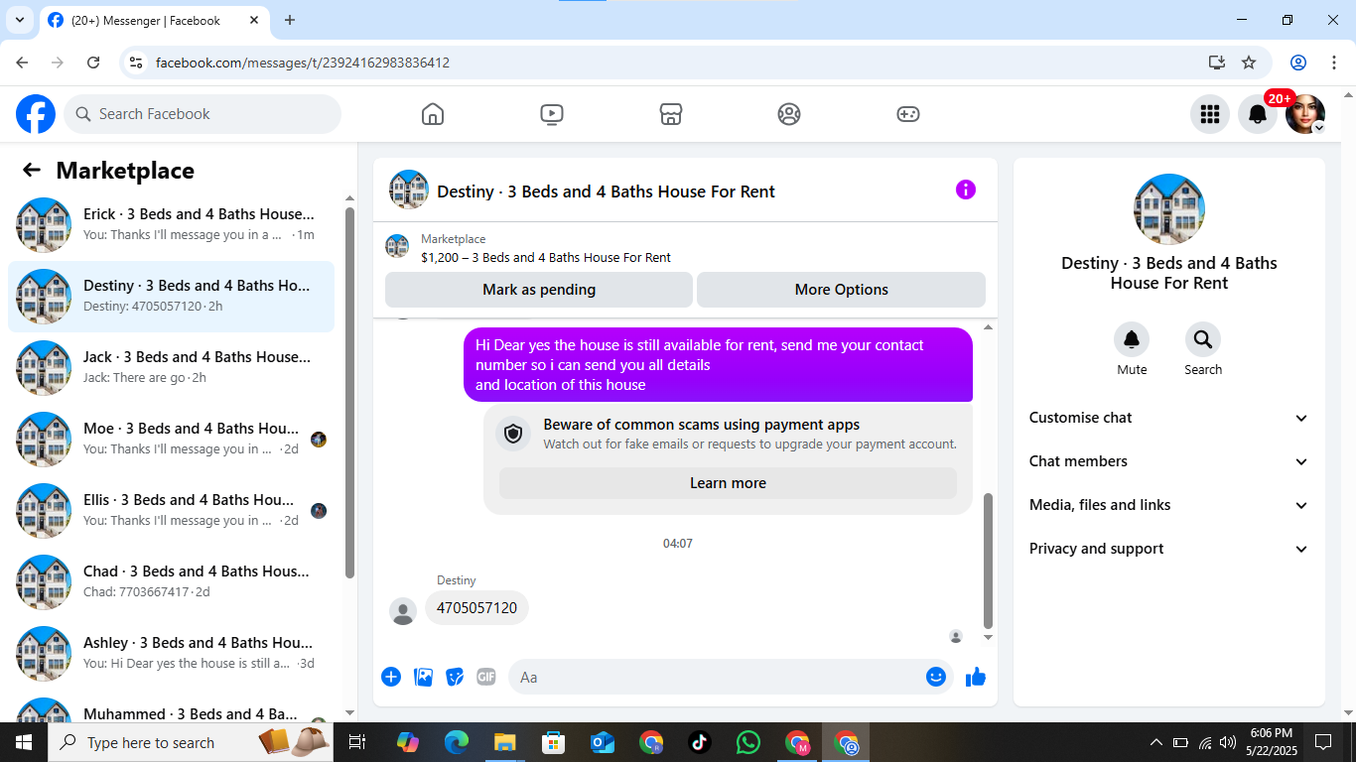Expand Media, files and links section
This screenshot has width=1356, height=762.
tap(1169, 505)
